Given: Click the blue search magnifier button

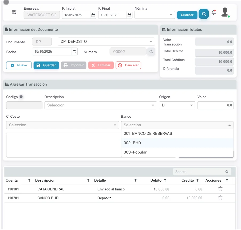Looking at the screenshot, I should [204, 14].
